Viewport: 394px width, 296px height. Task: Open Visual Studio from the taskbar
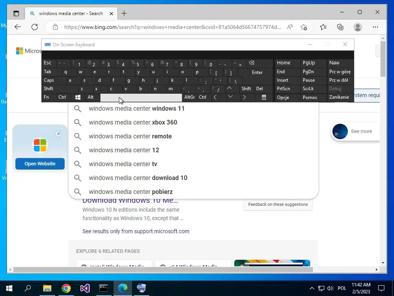(85, 288)
